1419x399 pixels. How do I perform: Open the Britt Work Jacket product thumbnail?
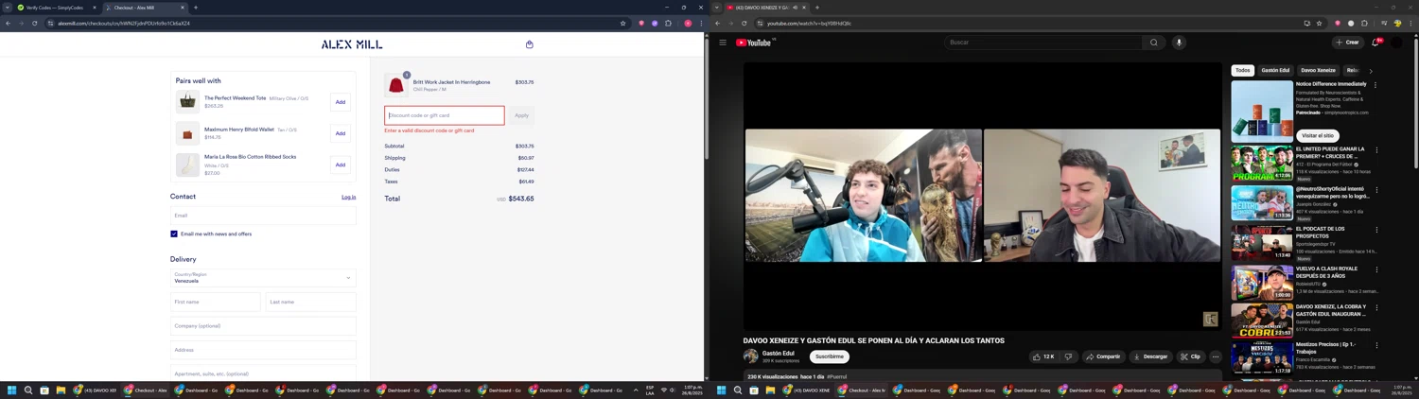click(x=396, y=85)
